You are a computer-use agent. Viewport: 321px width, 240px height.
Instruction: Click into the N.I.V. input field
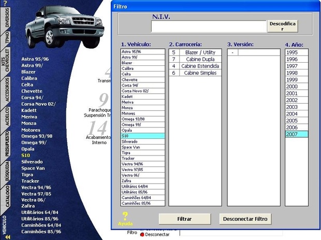(x=209, y=26)
